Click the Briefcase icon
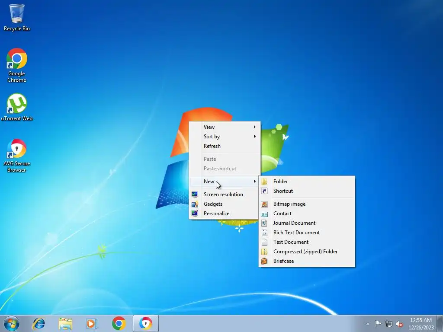443x332 pixels. click(x=264, y=261)
